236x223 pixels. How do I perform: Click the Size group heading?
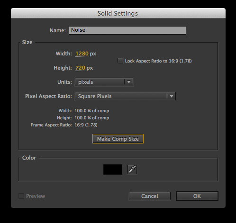pos(27,42)
